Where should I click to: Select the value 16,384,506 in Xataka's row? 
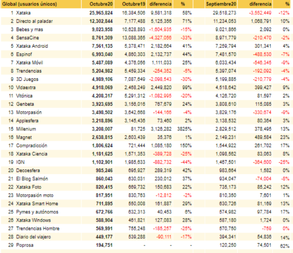(x=134, y=13)
